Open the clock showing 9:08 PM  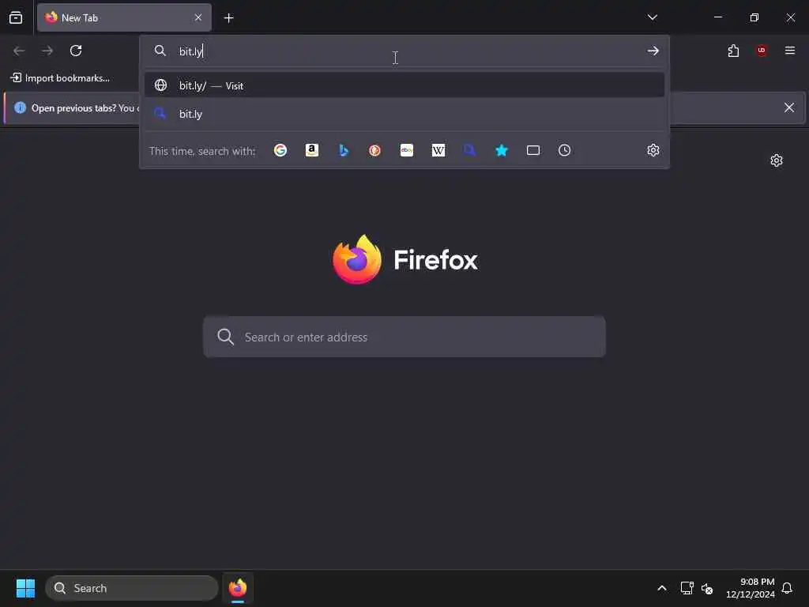(x=751, y=588)
